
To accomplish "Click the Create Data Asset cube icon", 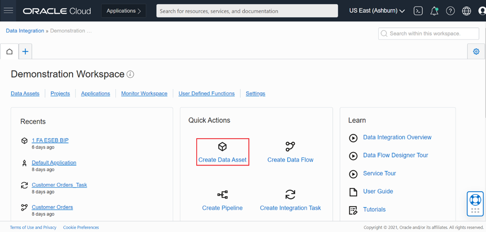I will 222,147.
